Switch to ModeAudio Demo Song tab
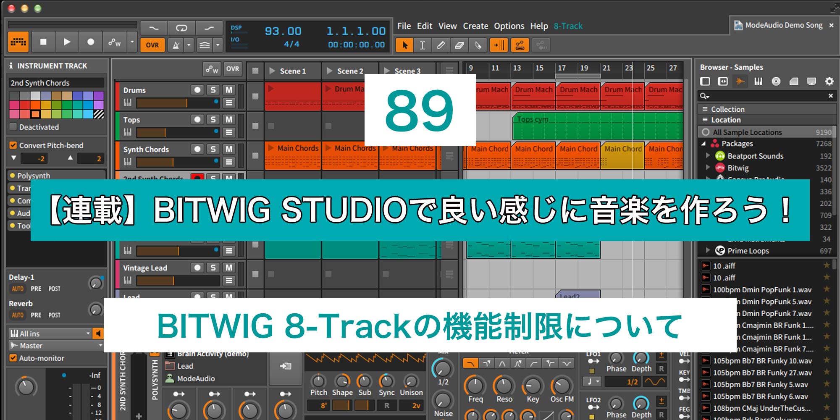 coord(784,25)
